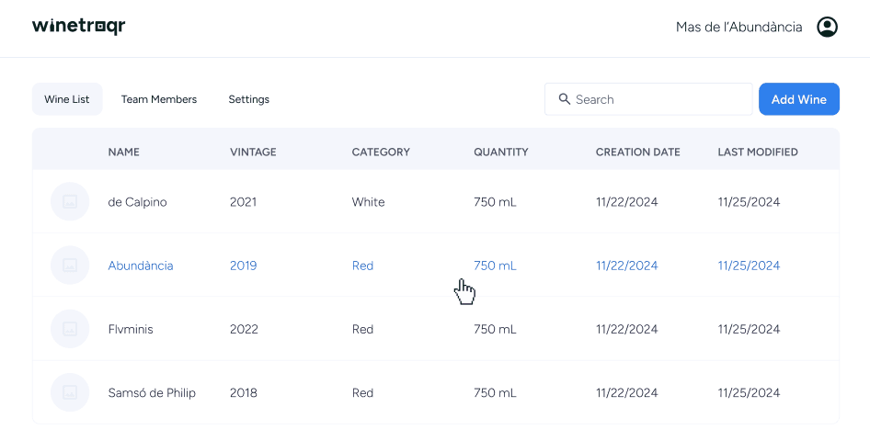Screen dimensions: 870x441
Task: Open the user profile account icon
Action: pyautogui.click(x=827, y=28)
